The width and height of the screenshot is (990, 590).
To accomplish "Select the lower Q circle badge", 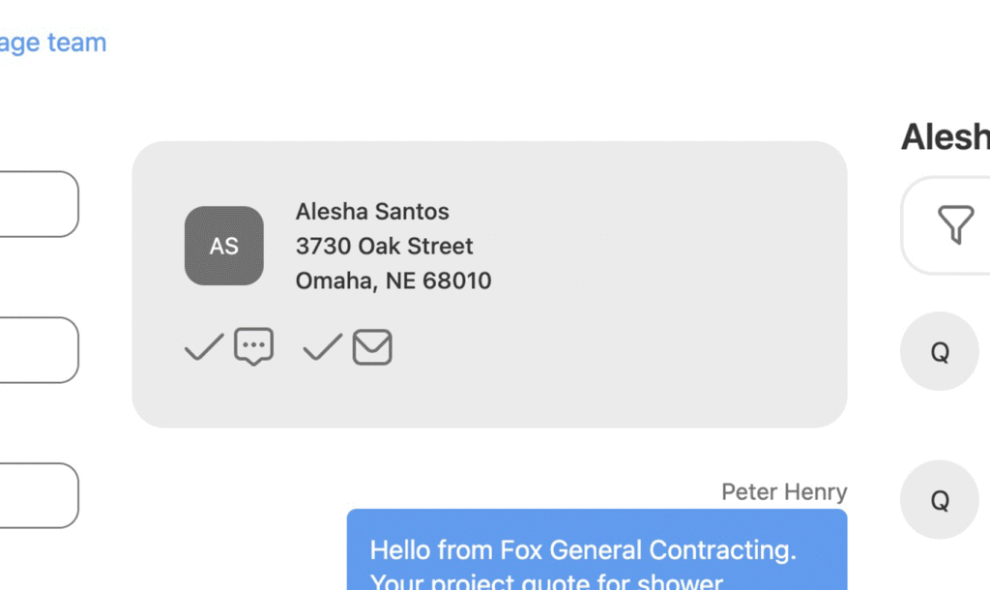I will [940, 500].
